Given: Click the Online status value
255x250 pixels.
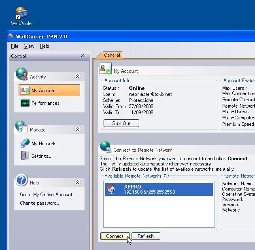Looking at the screenshot, I should 137,88.
